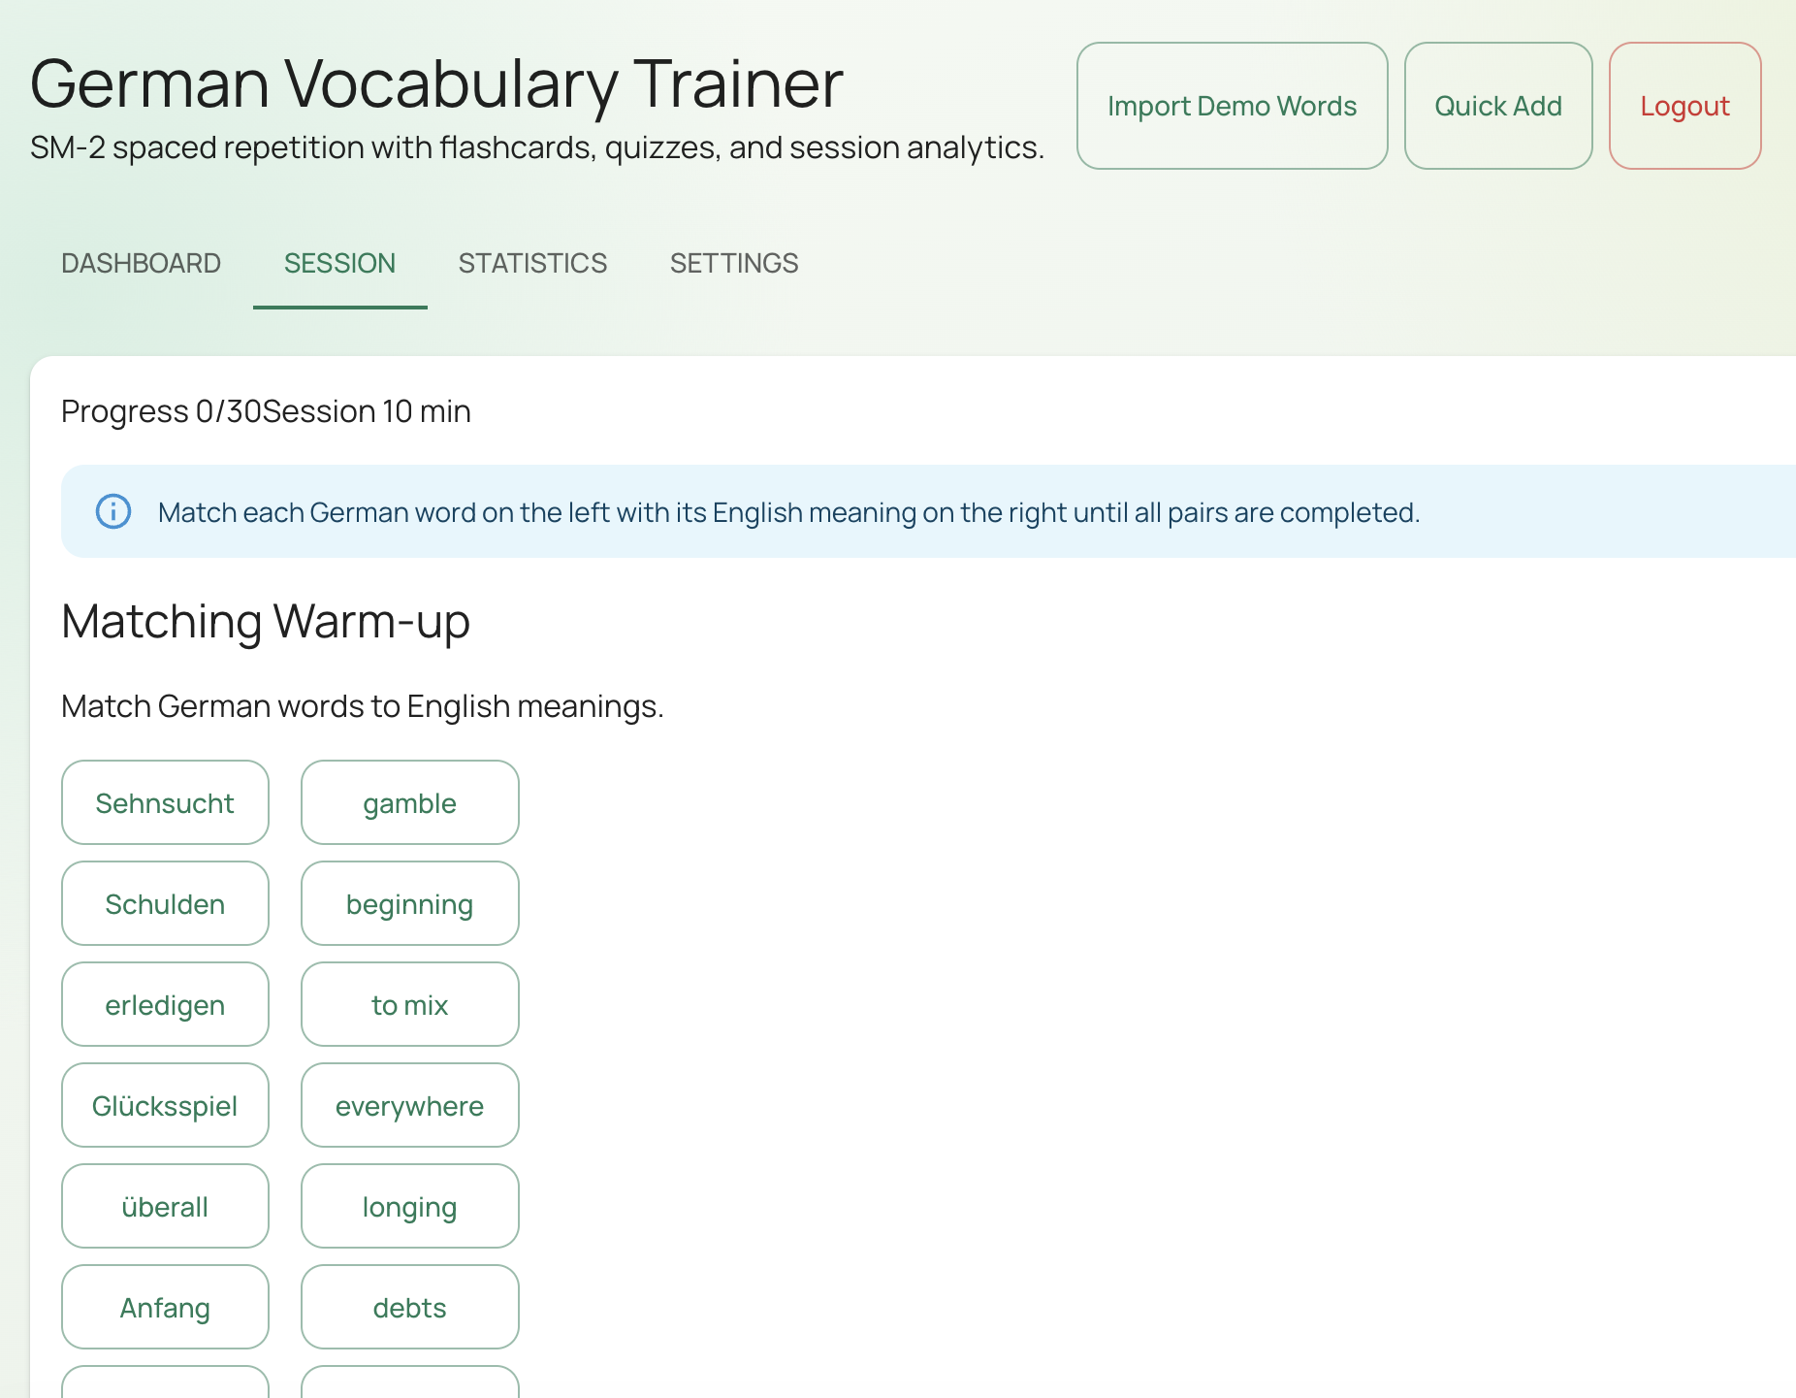This screenshot has height=1398, width=1796.
Task: Choose the German word Glücksspiel
Action: coord(165,1105)
